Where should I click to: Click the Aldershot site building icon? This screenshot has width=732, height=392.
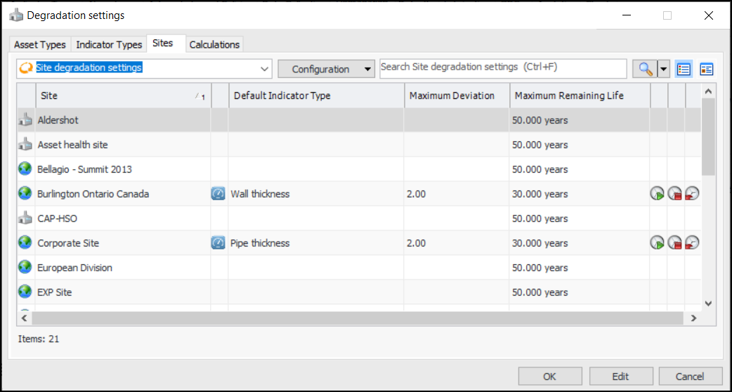point(25,120)
